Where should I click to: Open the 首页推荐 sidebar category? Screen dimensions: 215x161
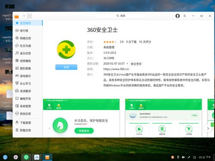pos(28,23)
